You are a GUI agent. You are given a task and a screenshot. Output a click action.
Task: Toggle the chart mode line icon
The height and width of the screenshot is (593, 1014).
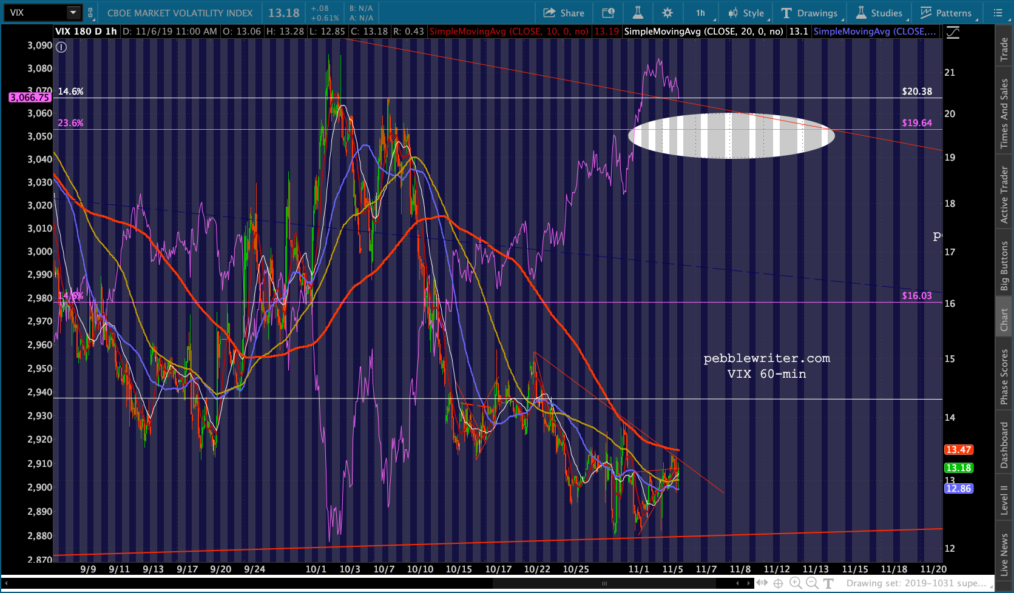[953, 32]
